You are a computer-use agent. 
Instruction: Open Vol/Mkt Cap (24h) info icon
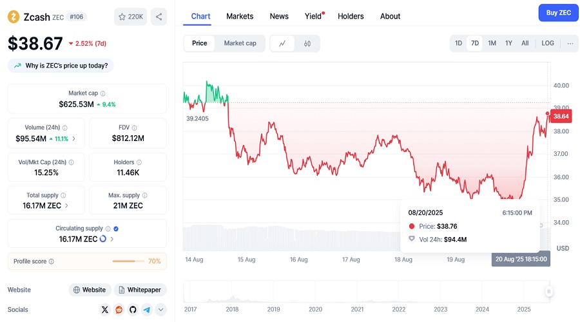pyautogui.click(x=72, y=162)
